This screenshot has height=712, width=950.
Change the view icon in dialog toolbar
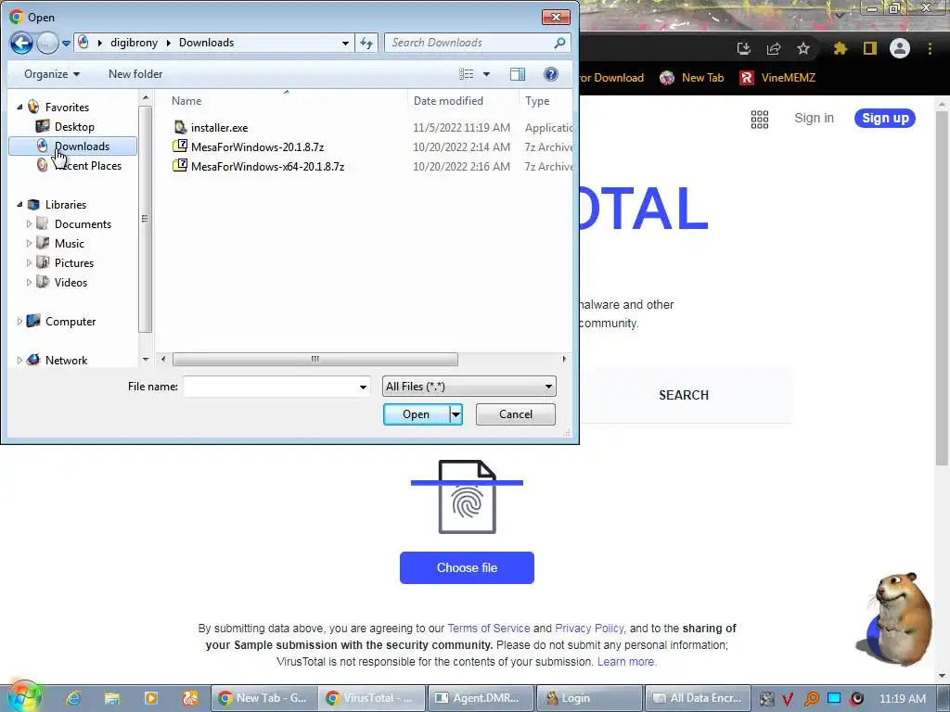point(466,74)
